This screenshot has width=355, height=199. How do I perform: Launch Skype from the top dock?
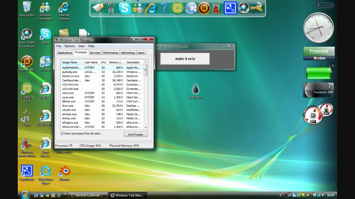coord(125,8)
